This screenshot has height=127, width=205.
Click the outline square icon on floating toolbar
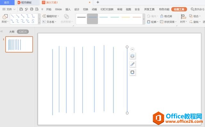[x=132, y=72]
